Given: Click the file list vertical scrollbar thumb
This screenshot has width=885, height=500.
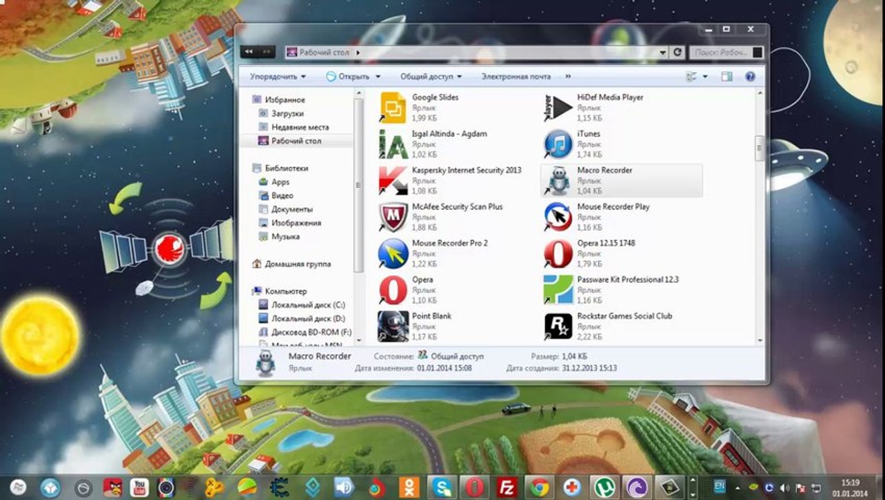Looking at the screenshot, I should pyautogui.click(x=759, y=147).
